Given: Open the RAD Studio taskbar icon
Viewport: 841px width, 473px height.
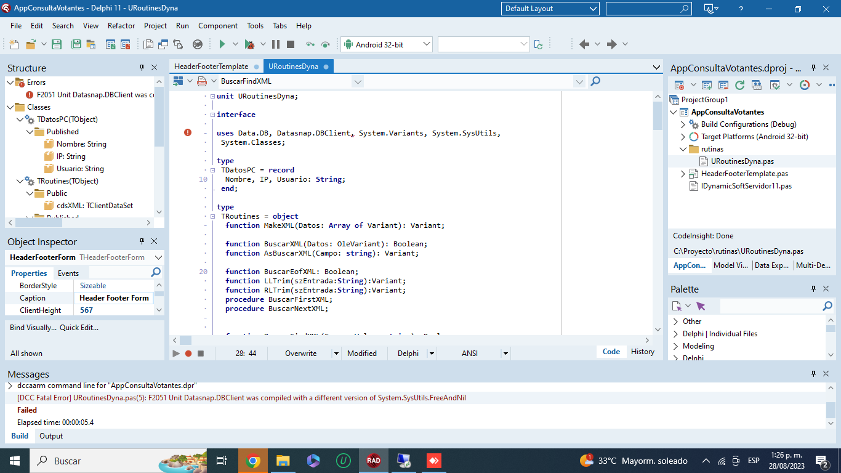Looking at the screenshot, I should pyautogui.click(x=374, y=461).
